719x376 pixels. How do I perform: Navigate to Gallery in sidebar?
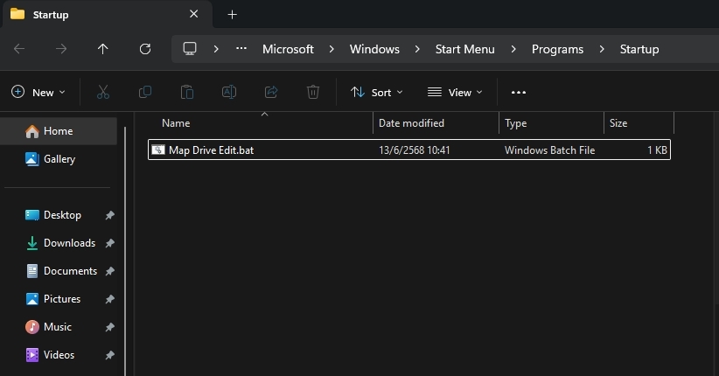[x=59, y=159]
